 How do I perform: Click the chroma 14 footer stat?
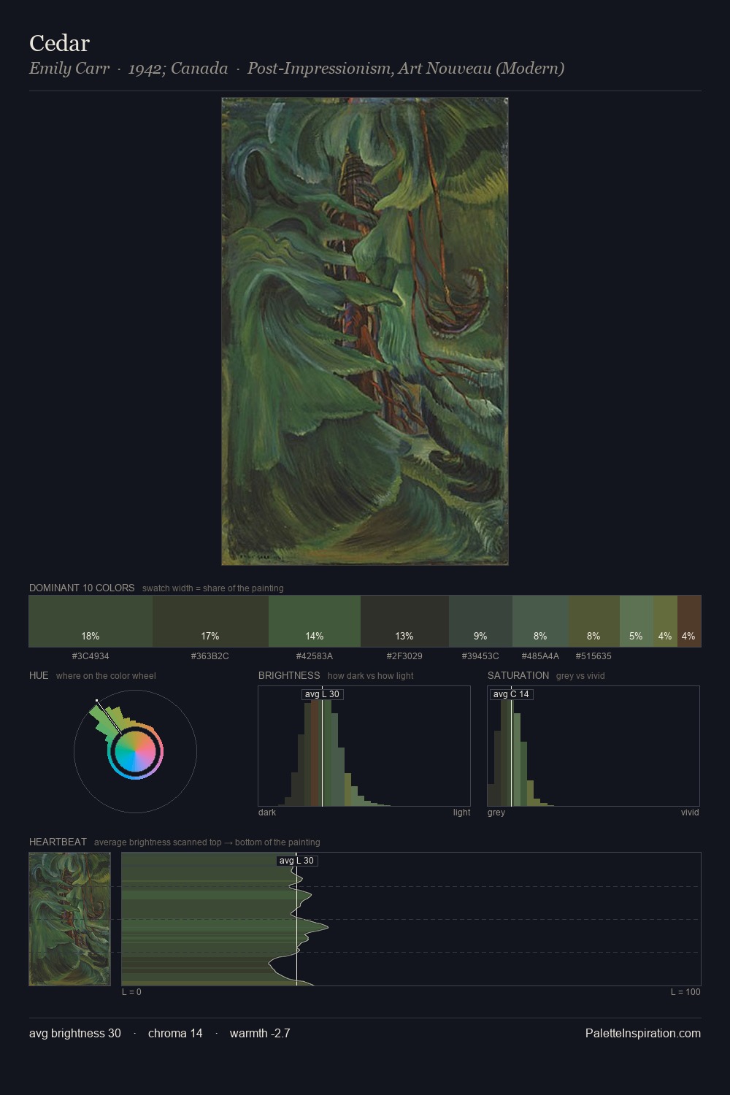[175, 1034]
